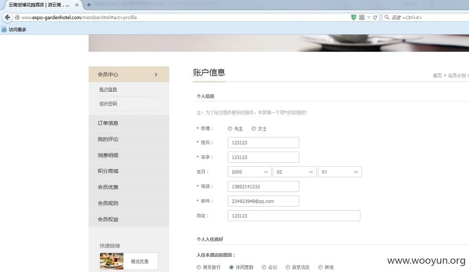
Task: Expand the 会员中心 sidebar section
Action: pos(128,74)
